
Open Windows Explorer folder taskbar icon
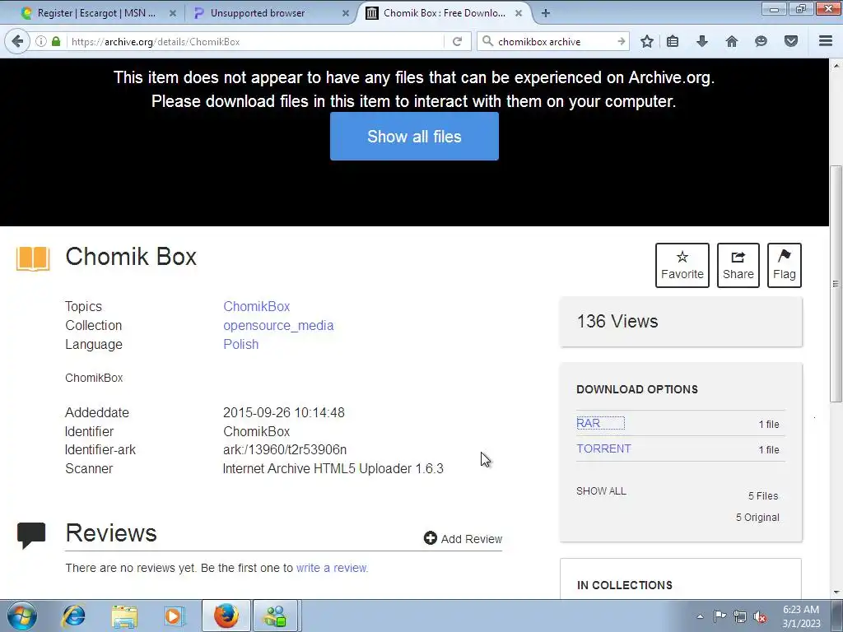click(x=124, y=616)
